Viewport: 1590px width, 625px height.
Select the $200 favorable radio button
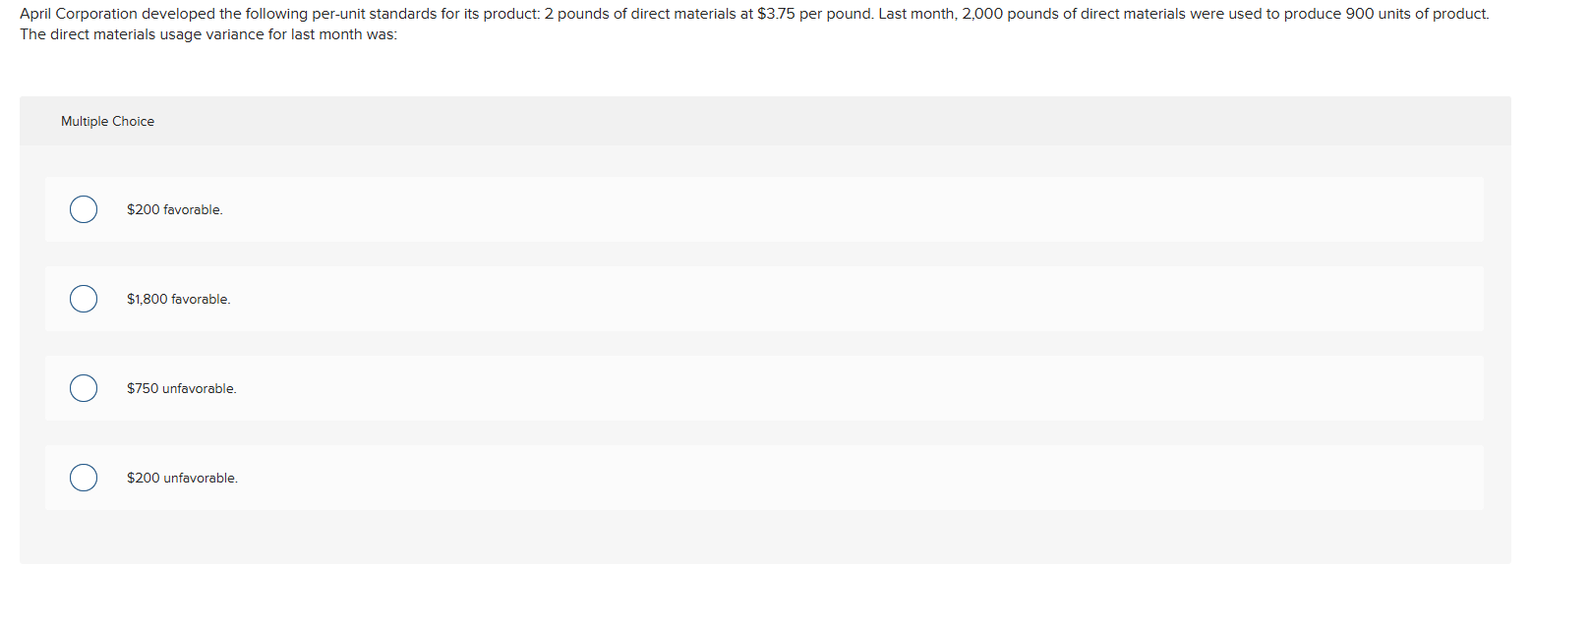(x=84, y=209)
